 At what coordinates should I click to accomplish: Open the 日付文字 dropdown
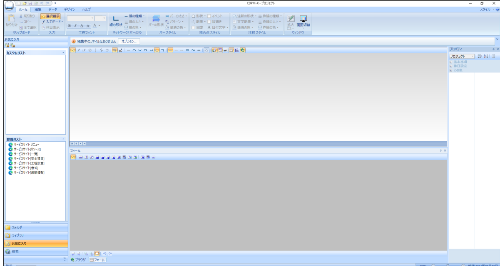click(217, 27)
